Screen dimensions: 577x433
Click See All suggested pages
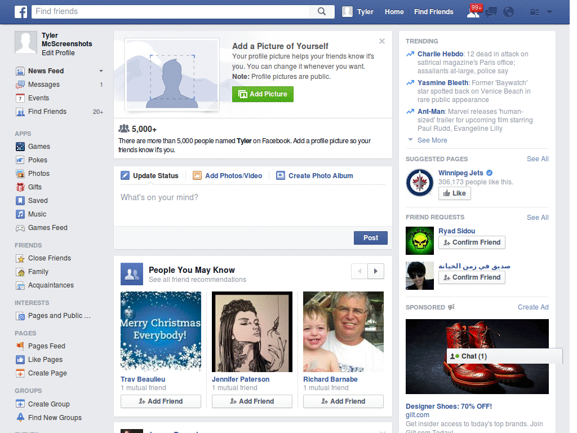point(537,159)
